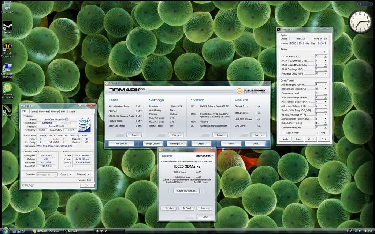Open the Performance Level dropdown in MemSet
This screenshot has width=375, height=234.
point(325,93)
